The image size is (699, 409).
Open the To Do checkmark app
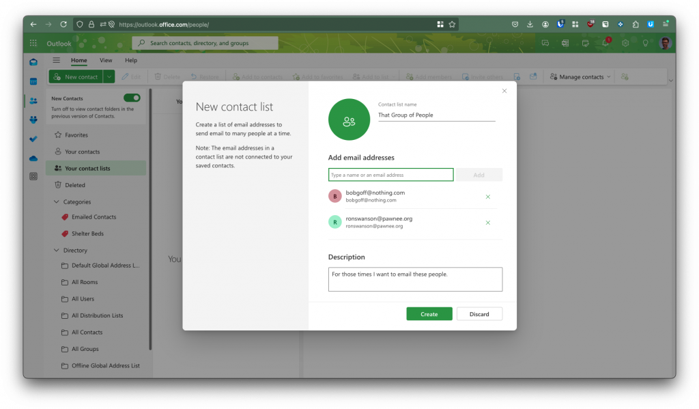click(33, 139)
